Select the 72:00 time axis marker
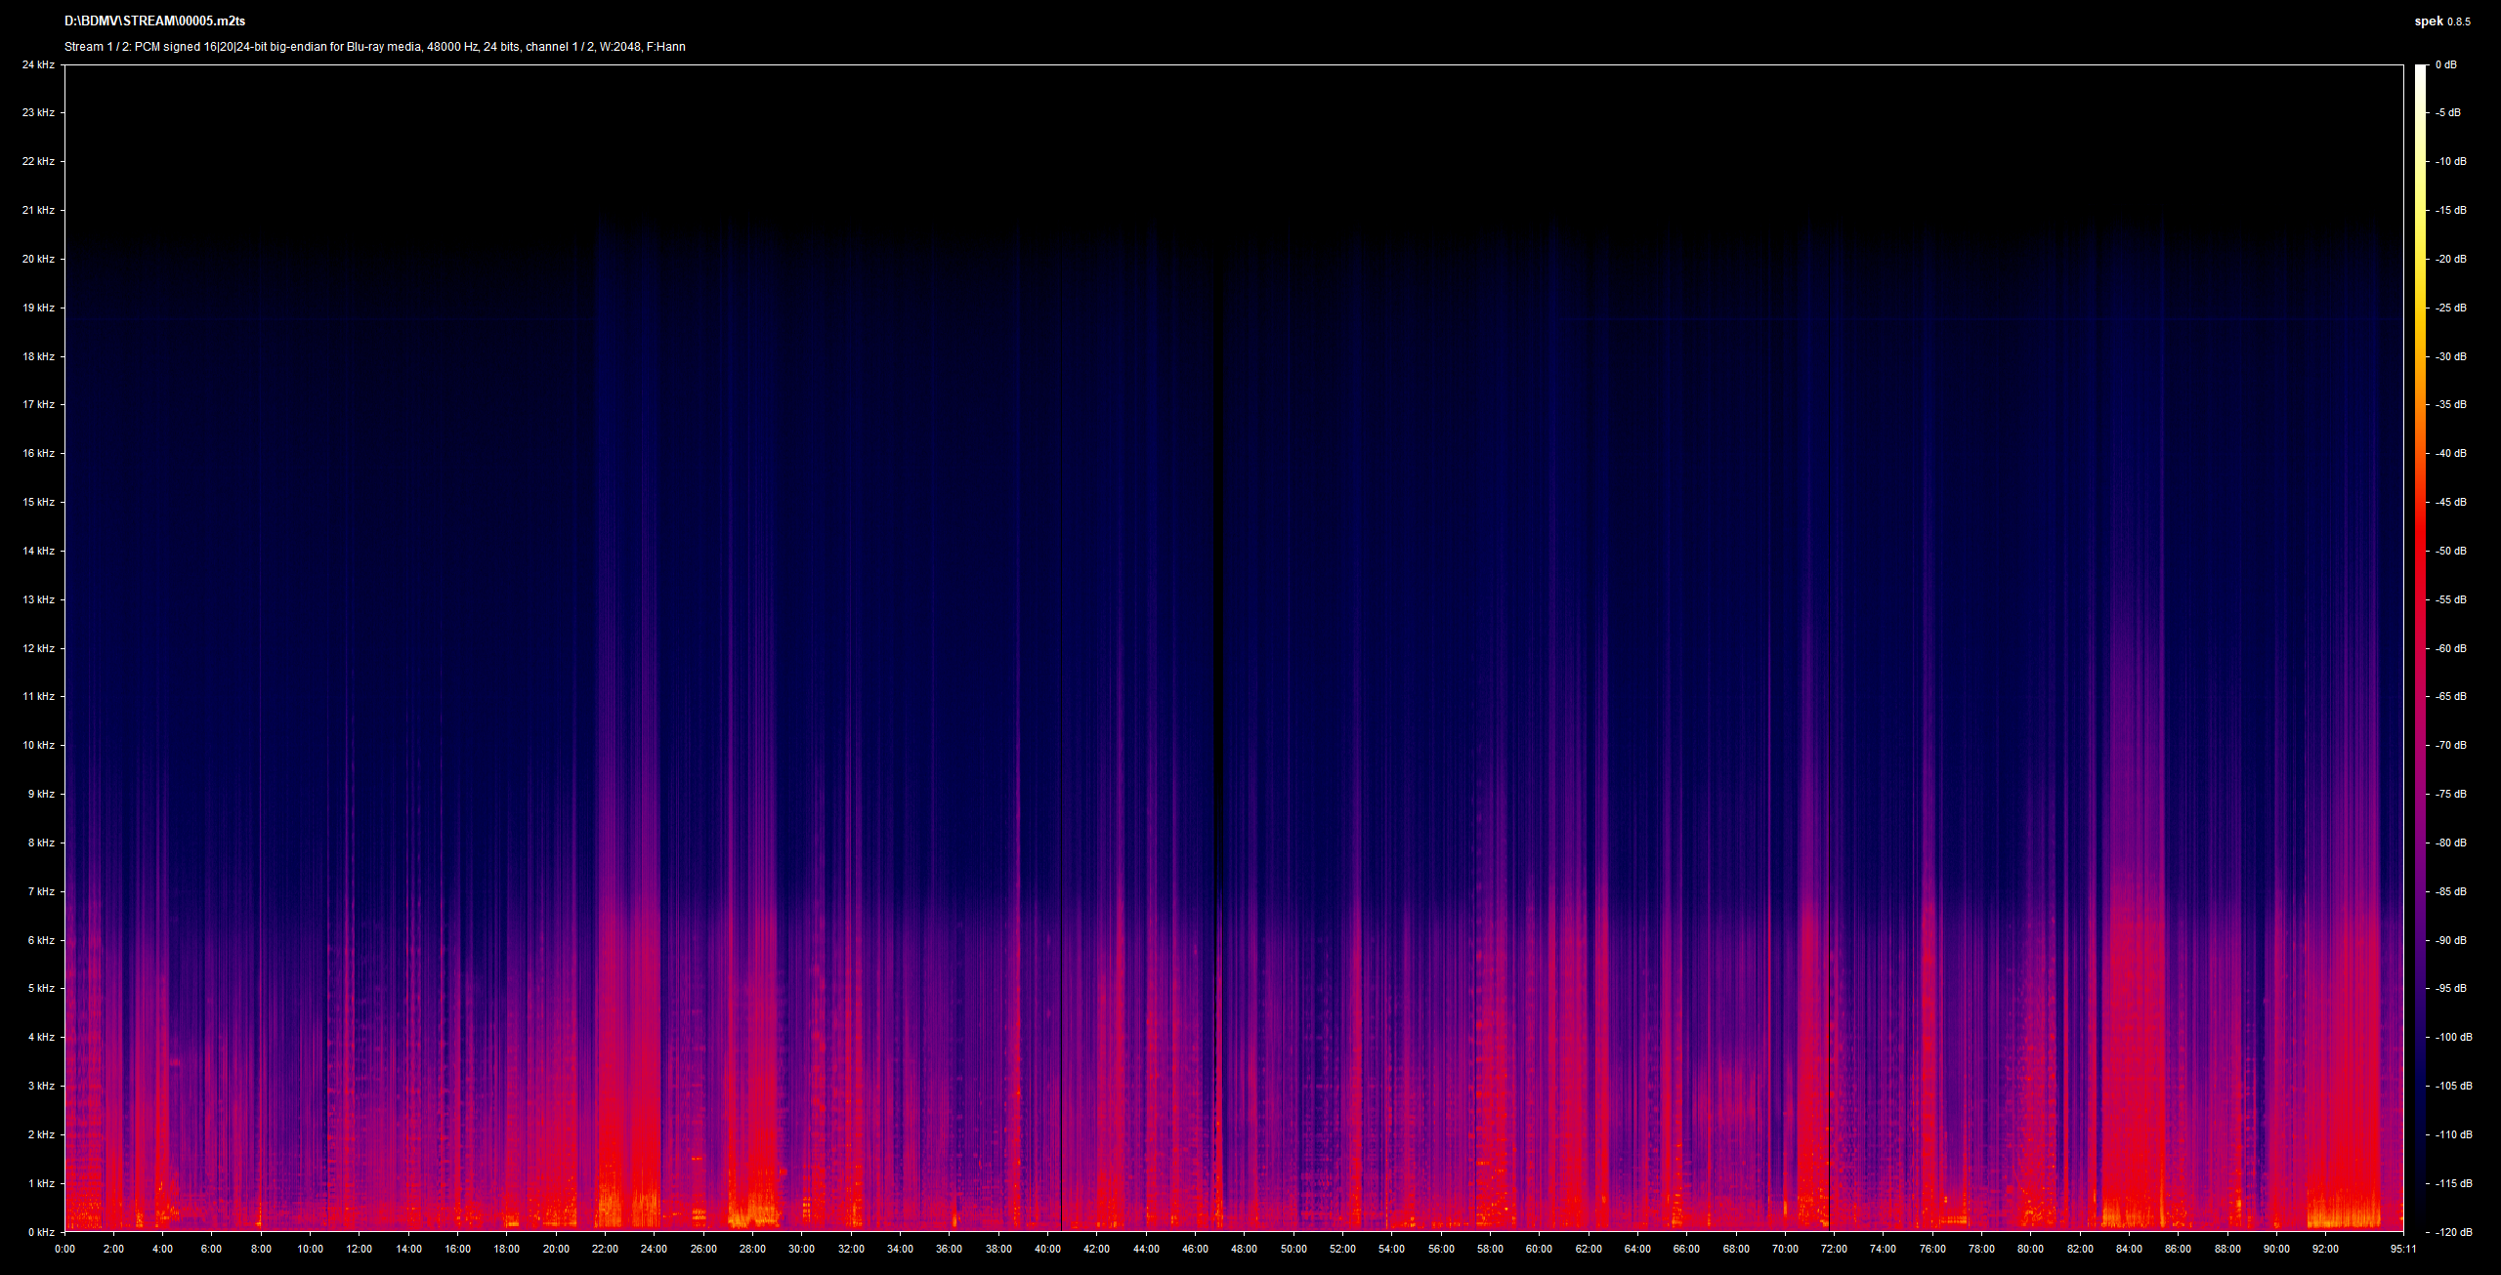 1834,1249
